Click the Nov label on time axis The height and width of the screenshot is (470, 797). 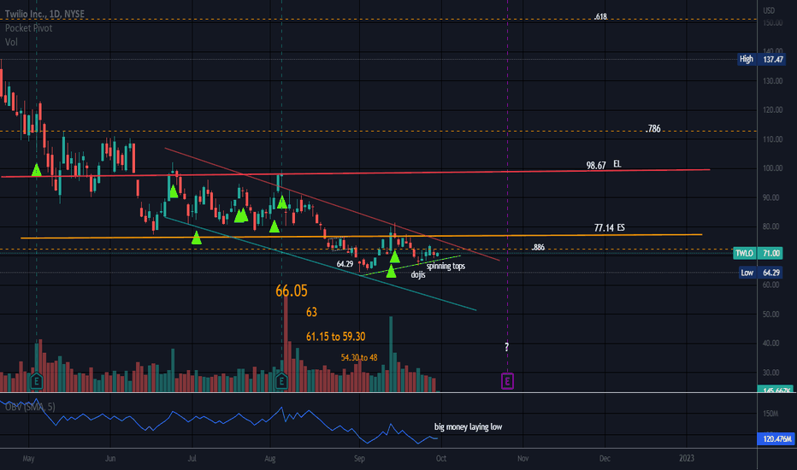[x=522, y=458]
